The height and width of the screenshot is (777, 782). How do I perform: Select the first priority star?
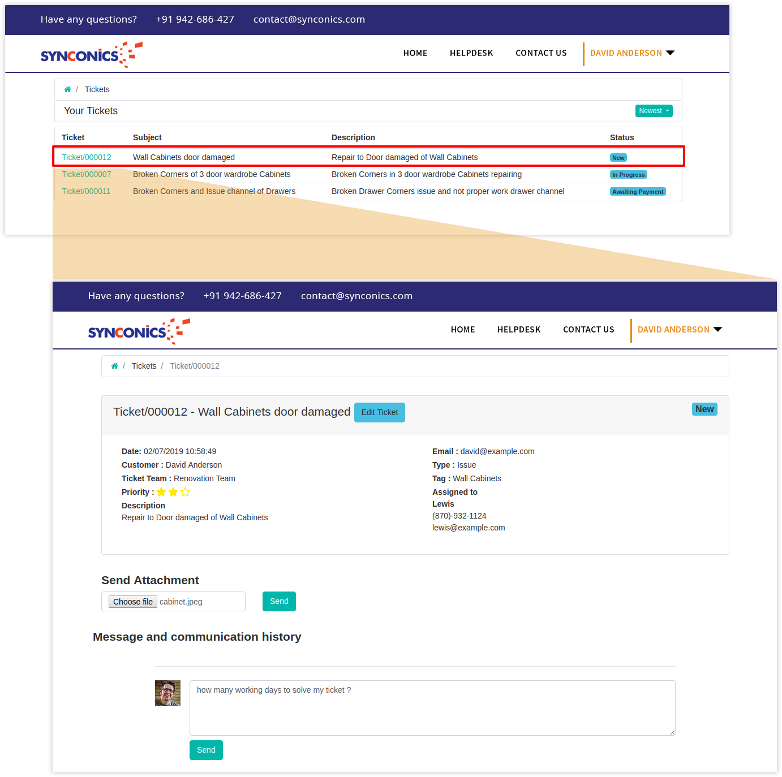(x=161, y=492)
